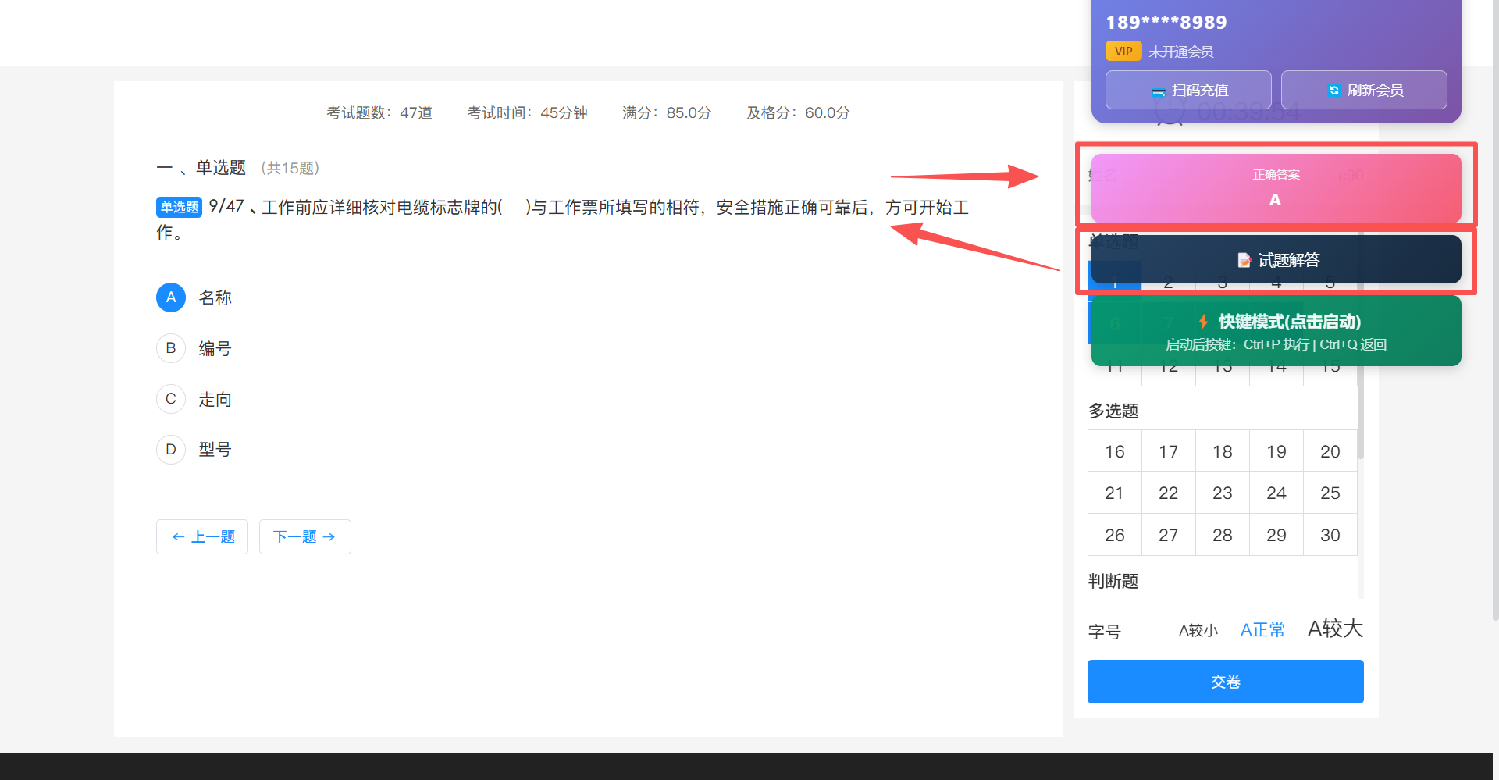Jump to question 29
This screenshot has height=780, width=1499.
click(x=1276, y=535)
